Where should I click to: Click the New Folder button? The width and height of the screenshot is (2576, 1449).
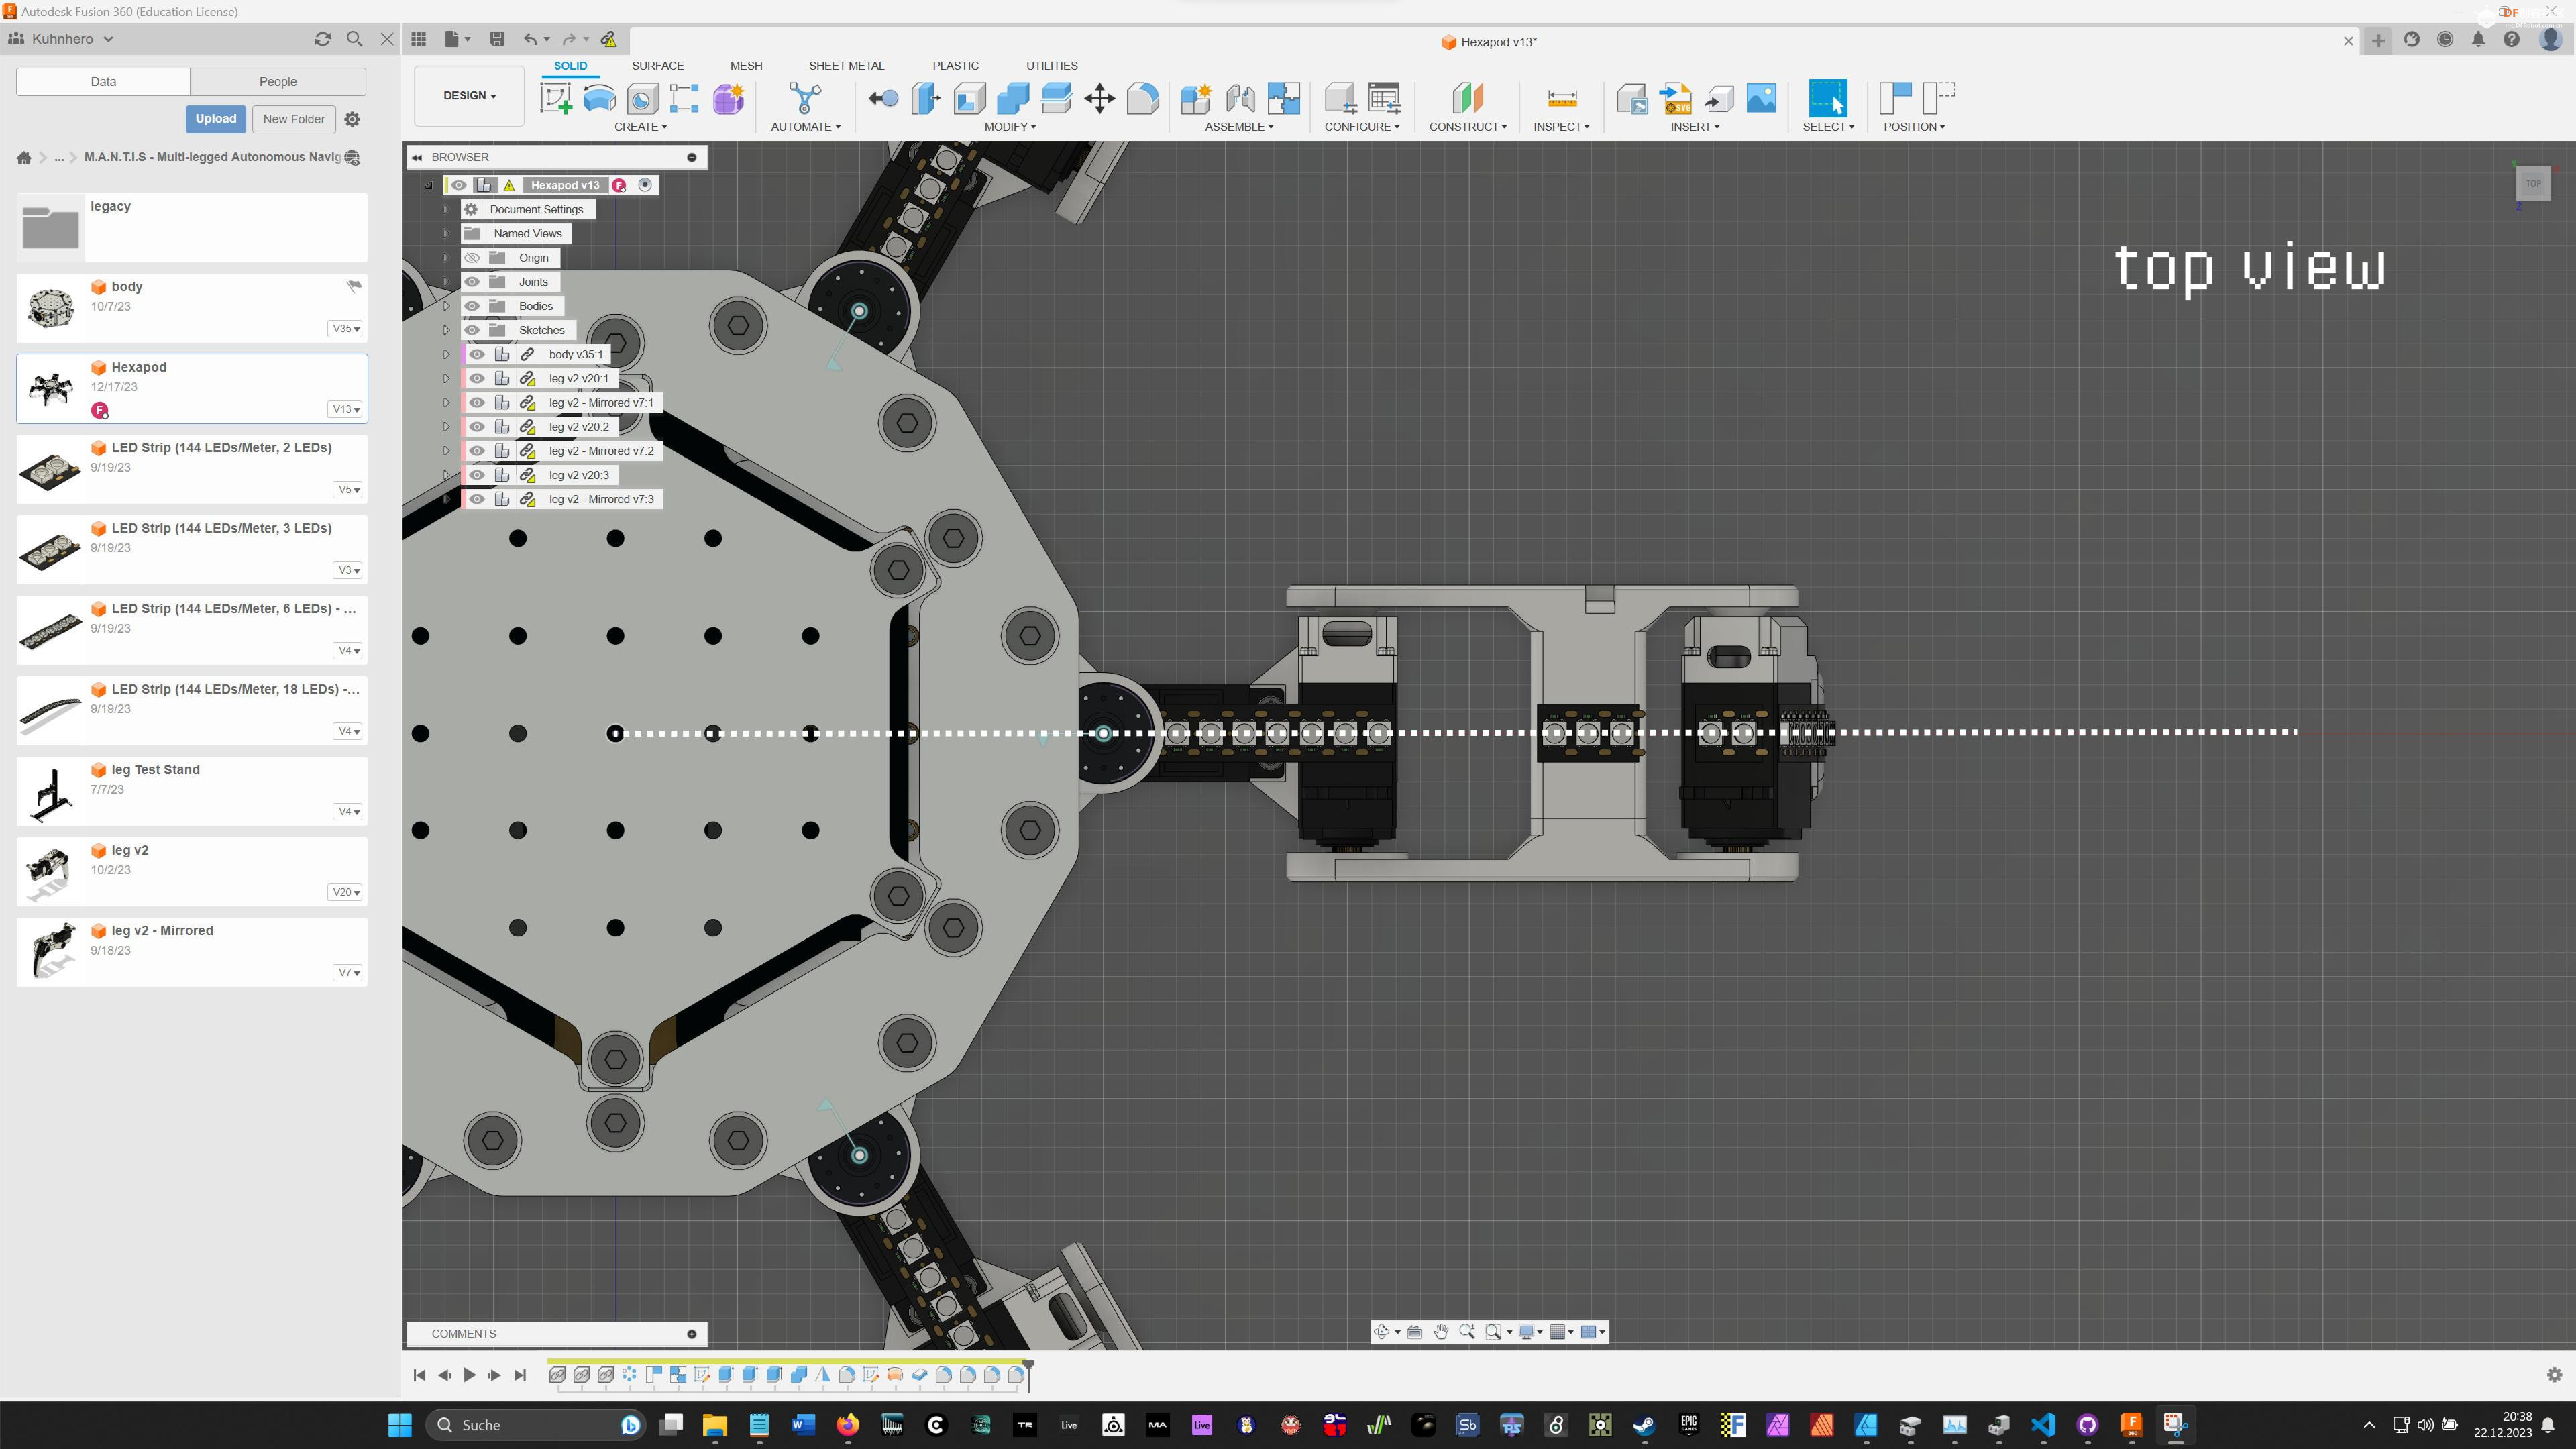click(x=294, y=119)
